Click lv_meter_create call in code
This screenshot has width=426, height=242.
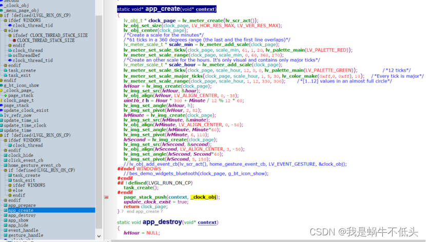click(203, 21)
